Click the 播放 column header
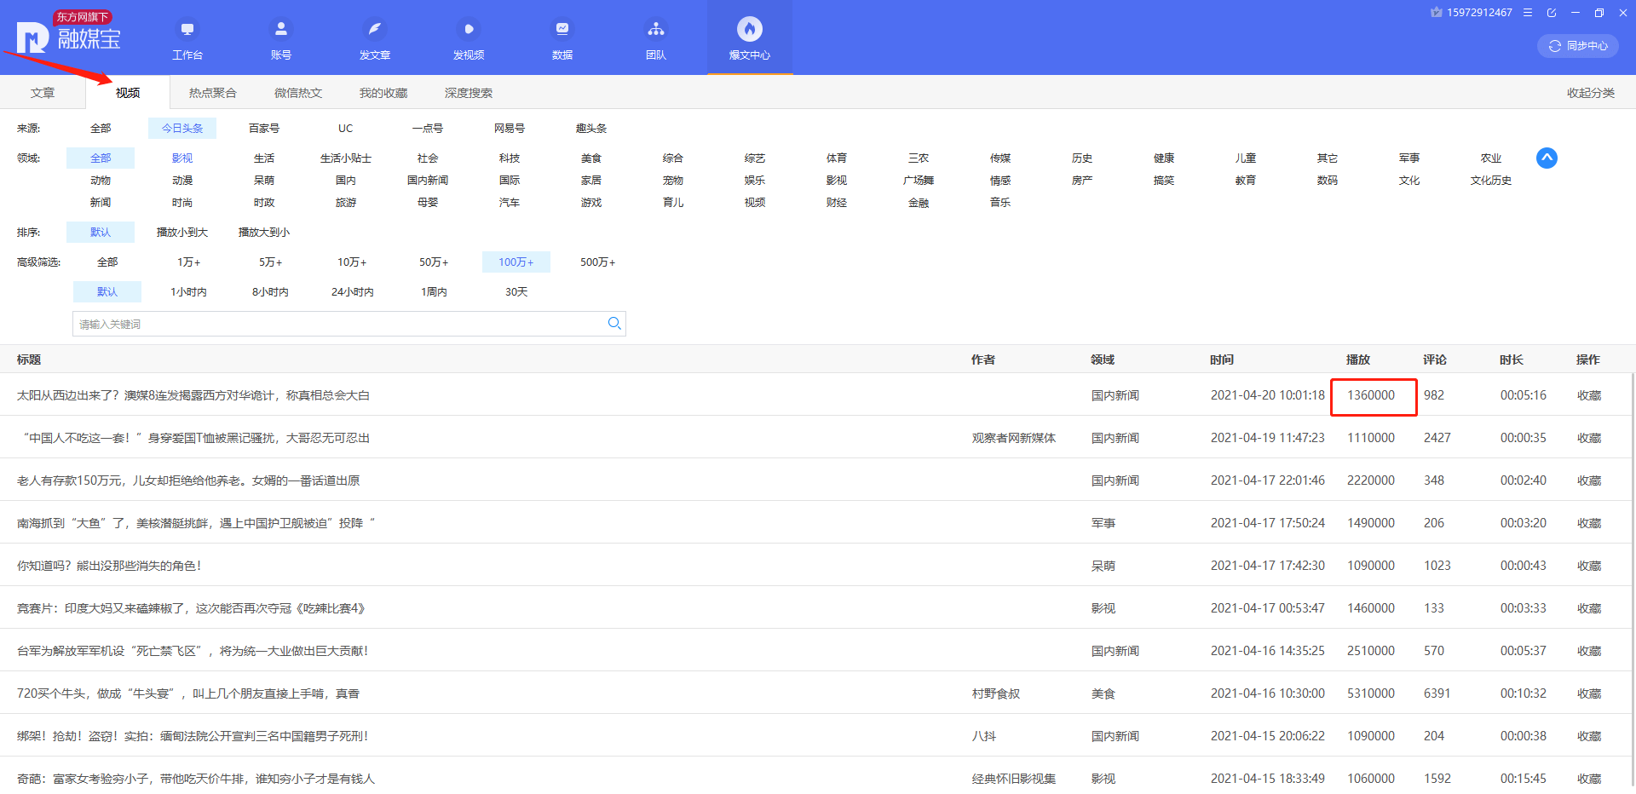The width and height of the screenshot is (1636, 794). click(1358, 360)
